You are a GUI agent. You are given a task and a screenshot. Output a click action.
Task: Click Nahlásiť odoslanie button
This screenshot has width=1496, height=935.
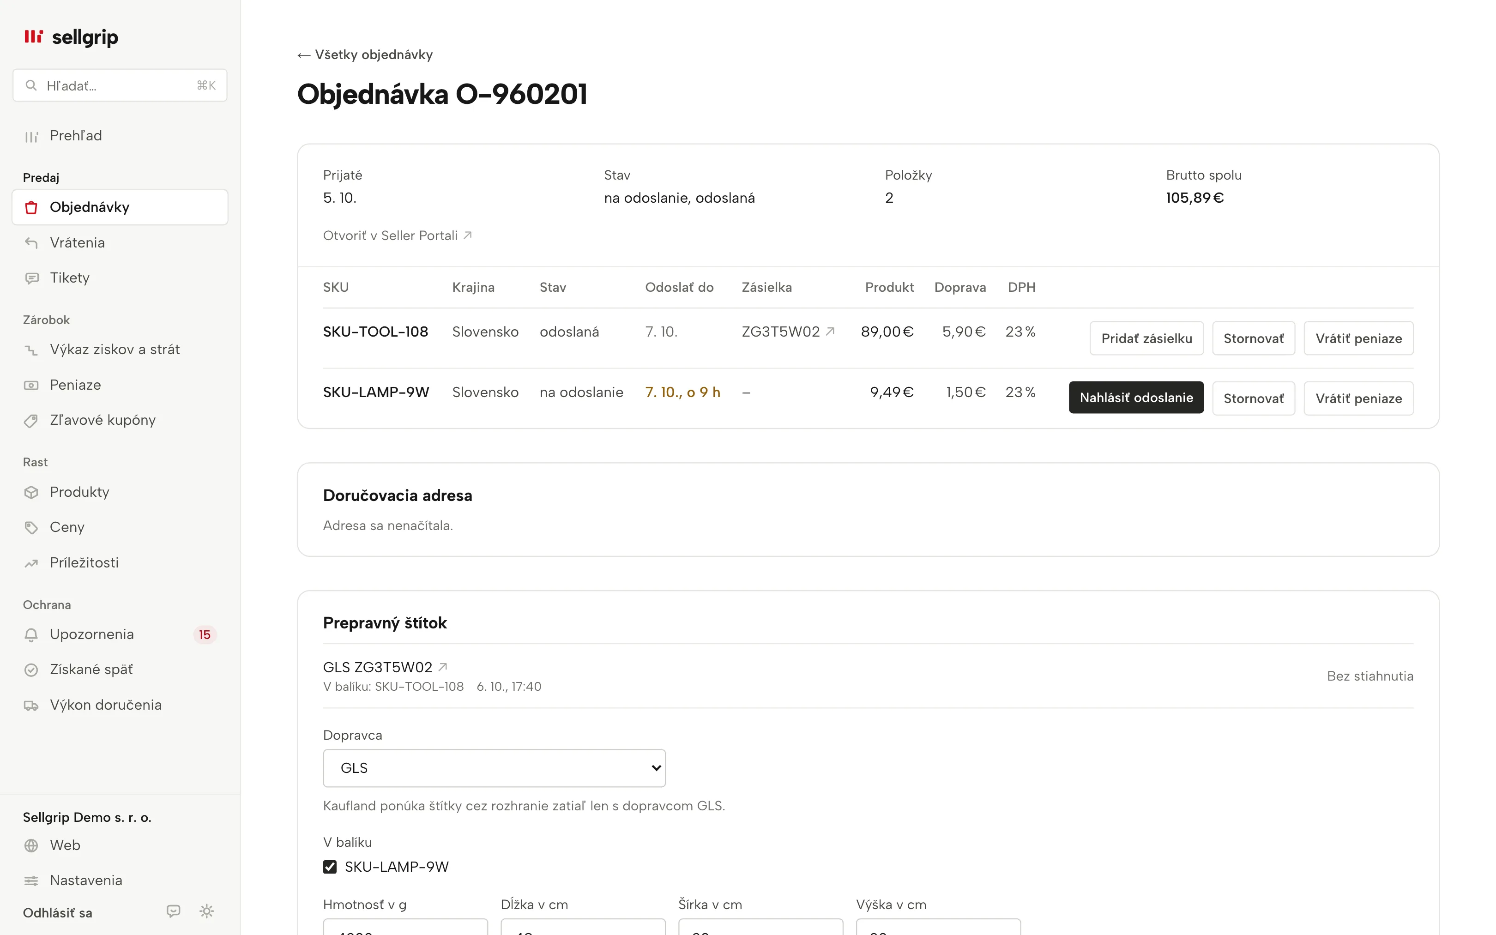[x=1136, y=398]
